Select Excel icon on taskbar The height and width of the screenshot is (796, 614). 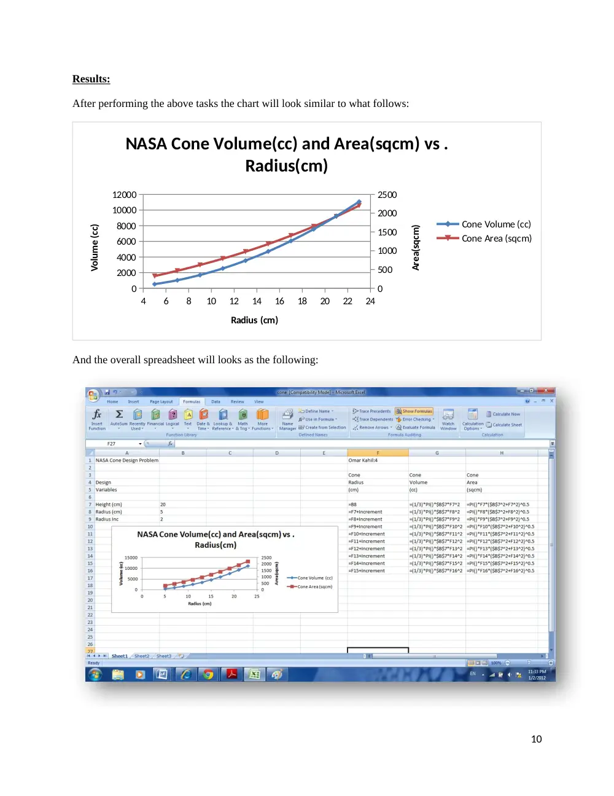tap(254, 674)
